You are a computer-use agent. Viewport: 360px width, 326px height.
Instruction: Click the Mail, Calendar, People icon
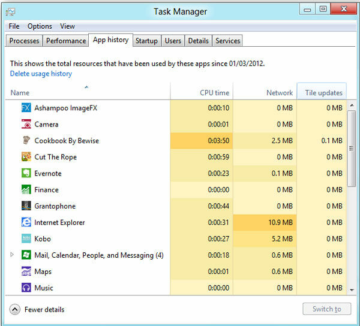point(26,255)
